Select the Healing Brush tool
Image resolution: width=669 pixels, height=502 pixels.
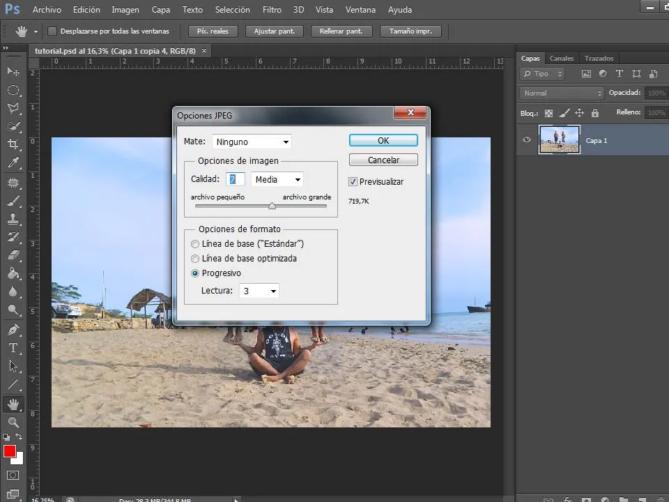[13, 183]
